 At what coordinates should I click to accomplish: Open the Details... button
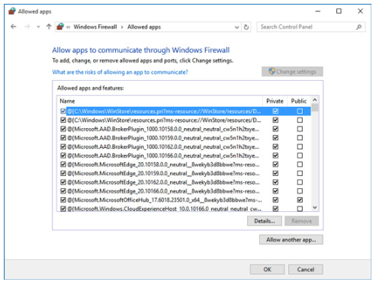coord(265,221)
